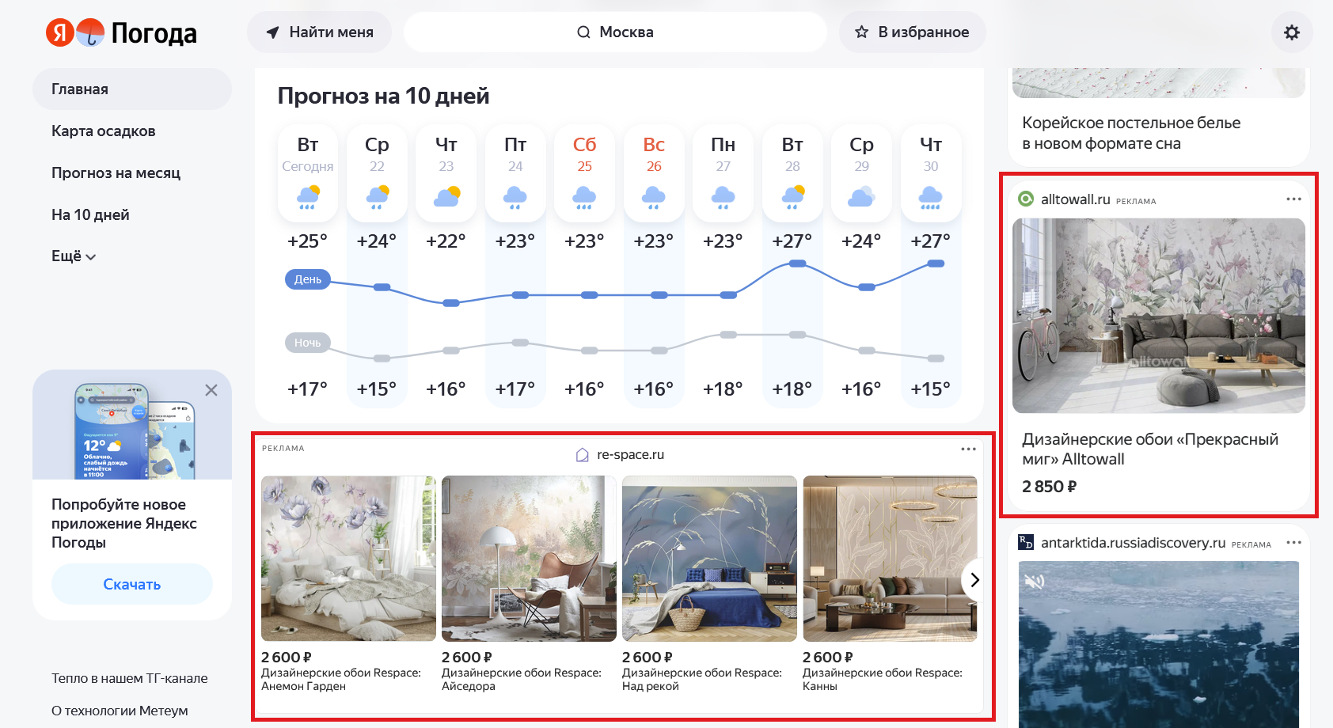Download the app with Скачать button
Viewport: 1333px width, 728px height.
[132, 584]
